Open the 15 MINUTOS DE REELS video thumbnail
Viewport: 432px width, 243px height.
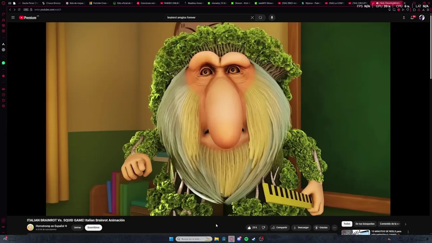(355, 233)
